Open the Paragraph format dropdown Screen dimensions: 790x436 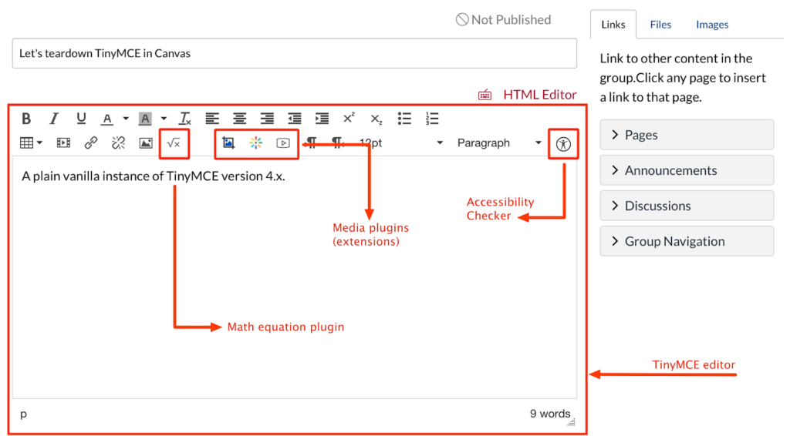[x=499, y=143]
